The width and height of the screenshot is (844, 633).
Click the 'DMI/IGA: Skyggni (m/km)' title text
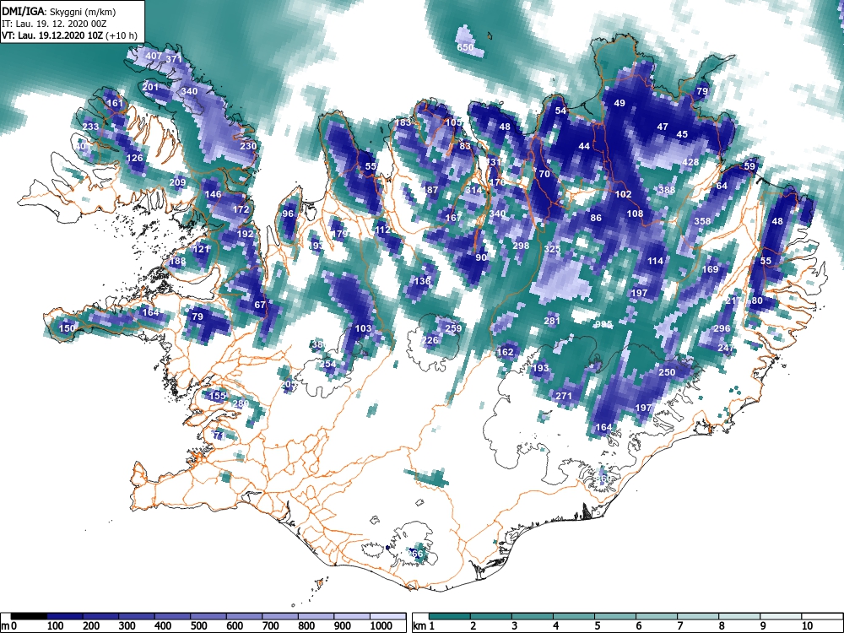[59, 11]
